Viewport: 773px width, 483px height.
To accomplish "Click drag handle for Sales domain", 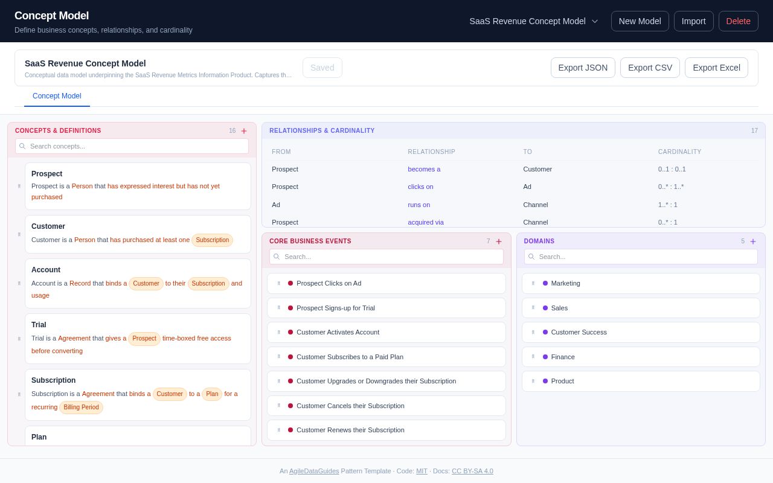I will tap(533, 308).
